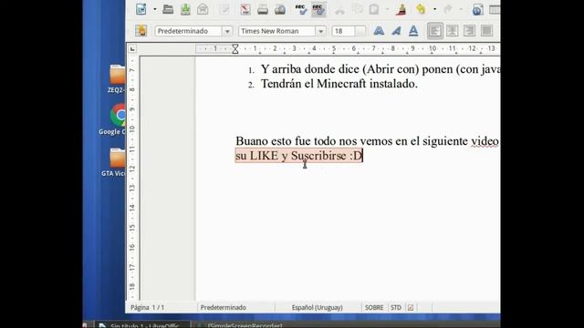Open the Undo history dropdown arrow
Image resolution: width=584 pixels, height=328 pixels.
coord(434,9)
